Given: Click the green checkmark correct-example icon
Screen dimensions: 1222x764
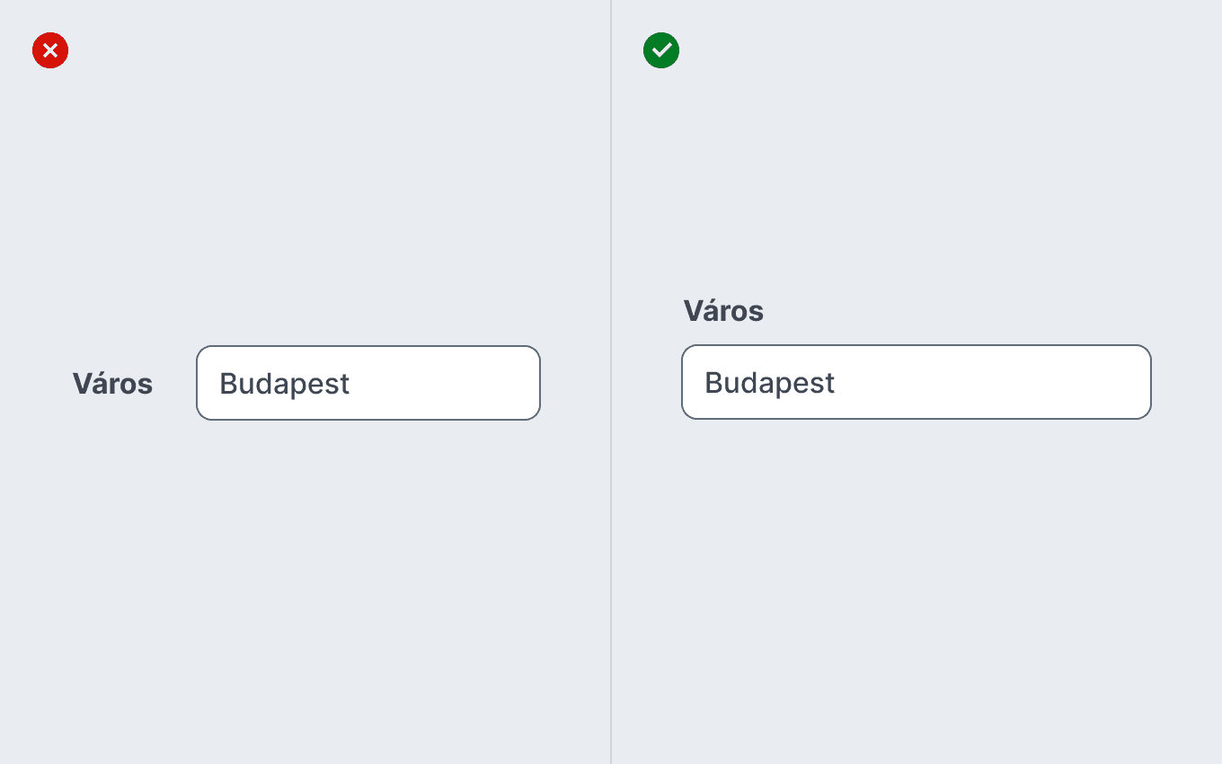Looking at the screenshot, I should point(661,50).
